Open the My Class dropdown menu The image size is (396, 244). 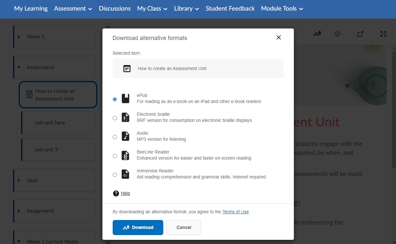(152, 9)
